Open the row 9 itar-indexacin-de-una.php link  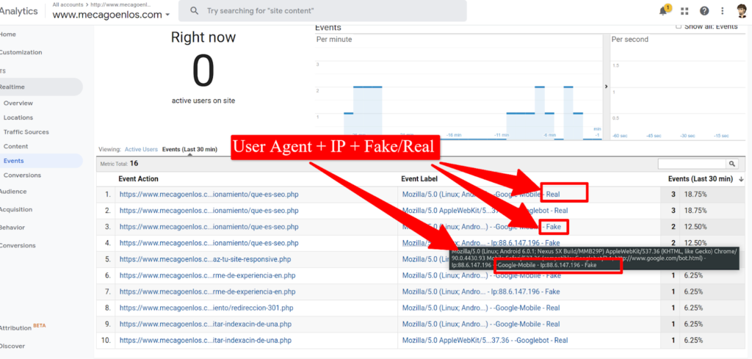tap(206, 324)
